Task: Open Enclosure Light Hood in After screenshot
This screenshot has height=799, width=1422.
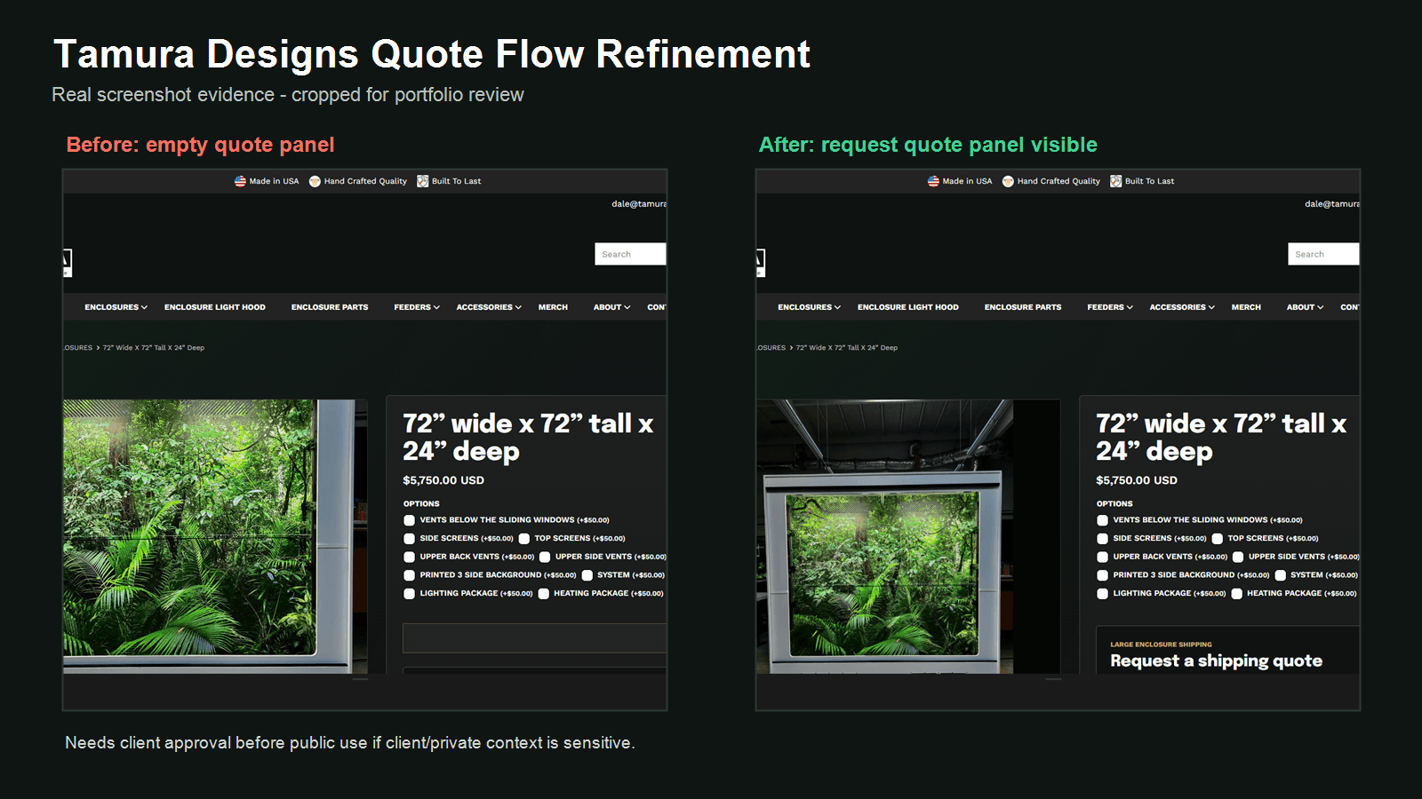Action: coord(908,307)
